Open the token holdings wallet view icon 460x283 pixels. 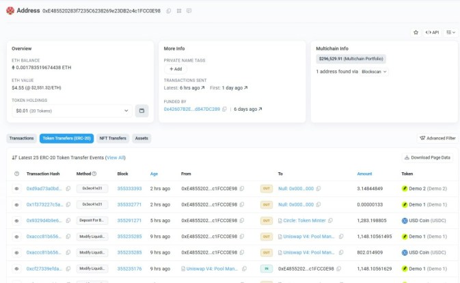(x=141, y=111)
